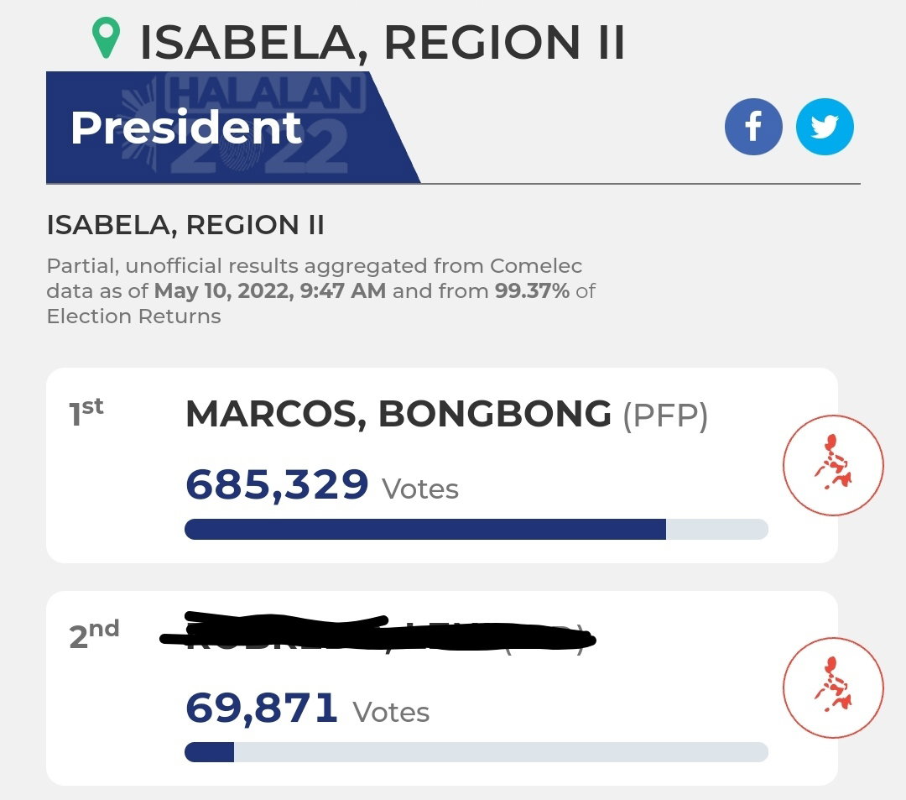Click the ISABELA, REGION II main heading
This screenshot has width=906, height=800.
click(x=382, y=42)
